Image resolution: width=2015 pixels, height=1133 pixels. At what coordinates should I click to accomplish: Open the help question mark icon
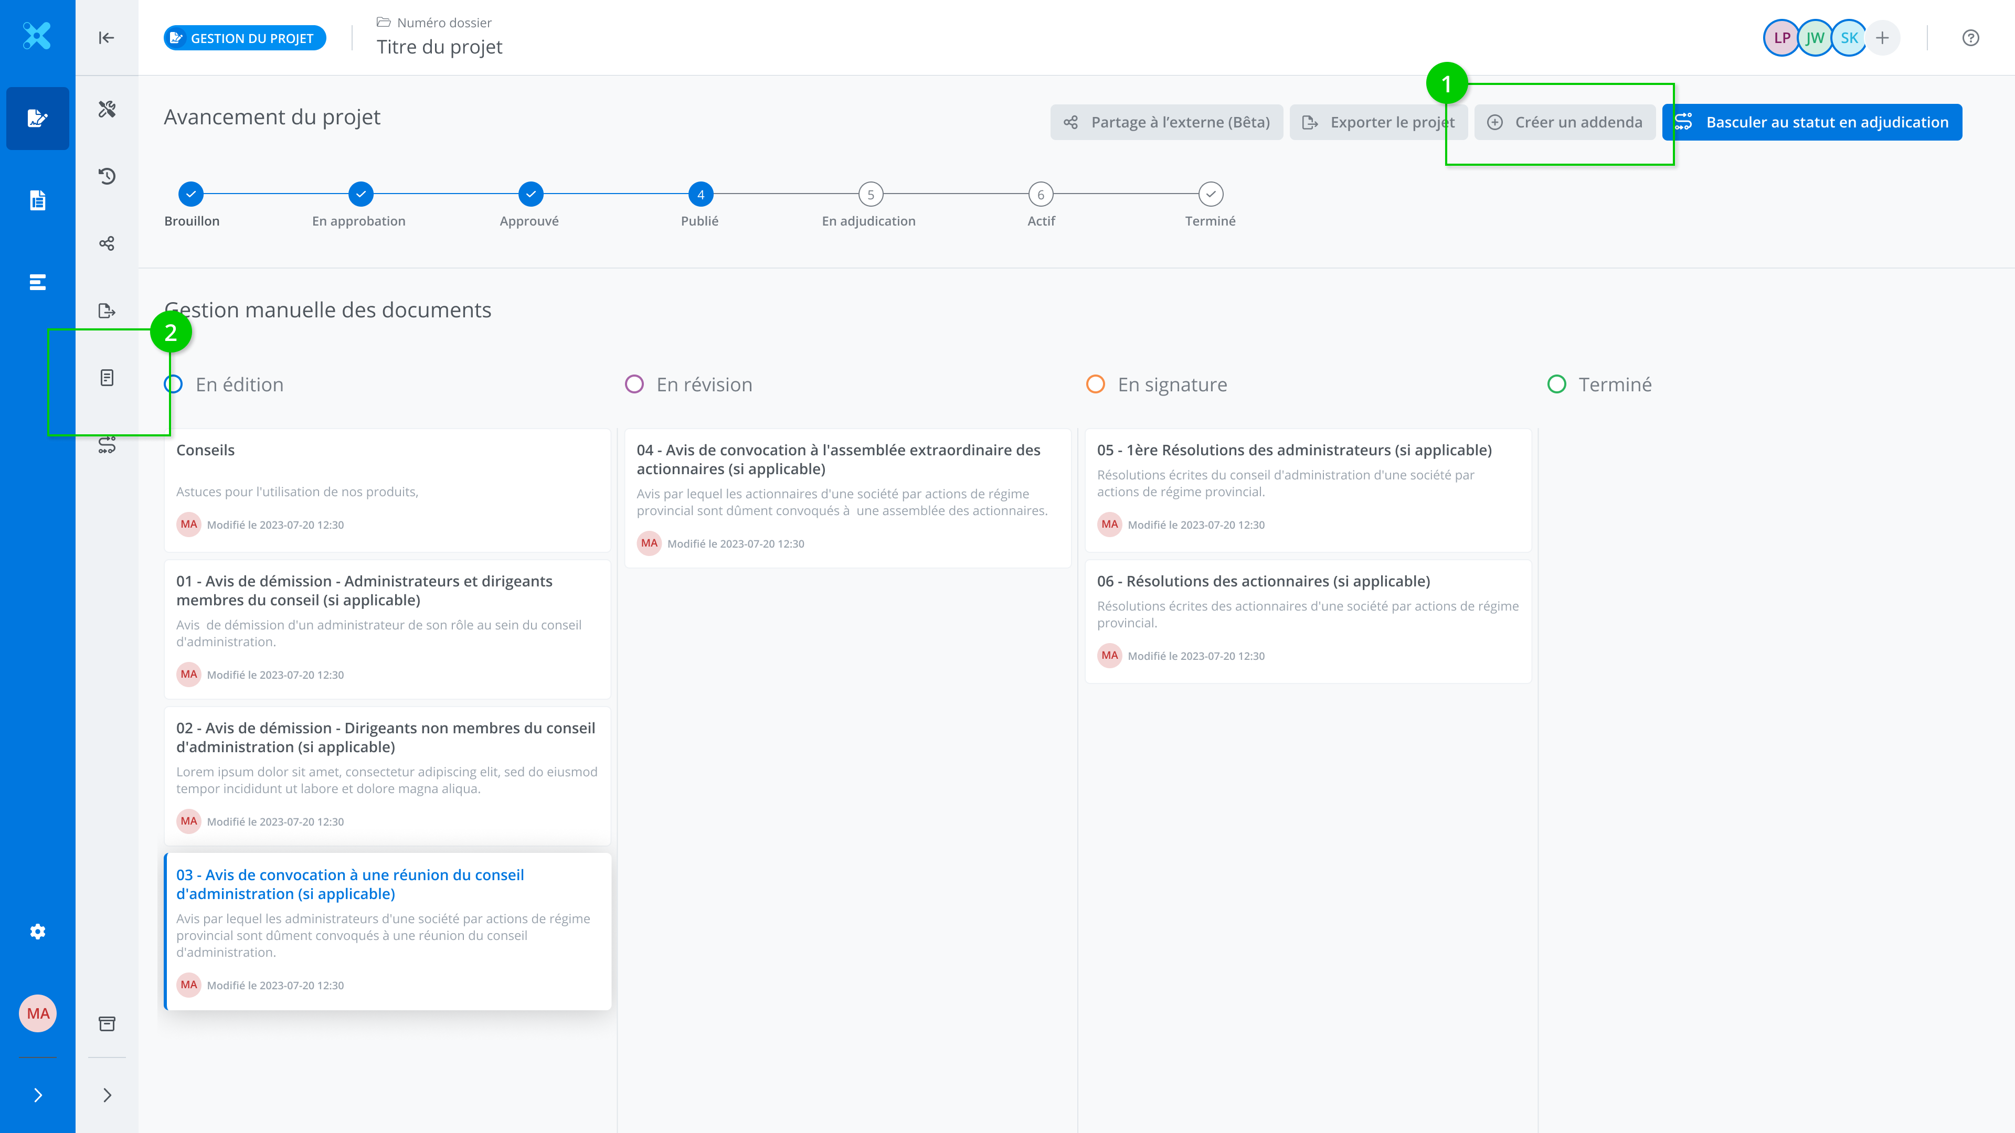click(1970, 38)
